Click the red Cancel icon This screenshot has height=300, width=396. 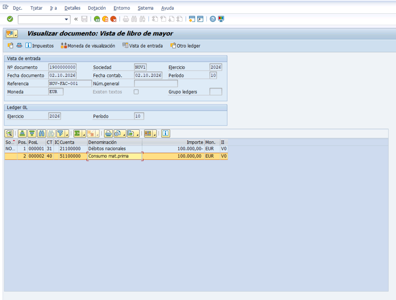(x=113, y=19)
